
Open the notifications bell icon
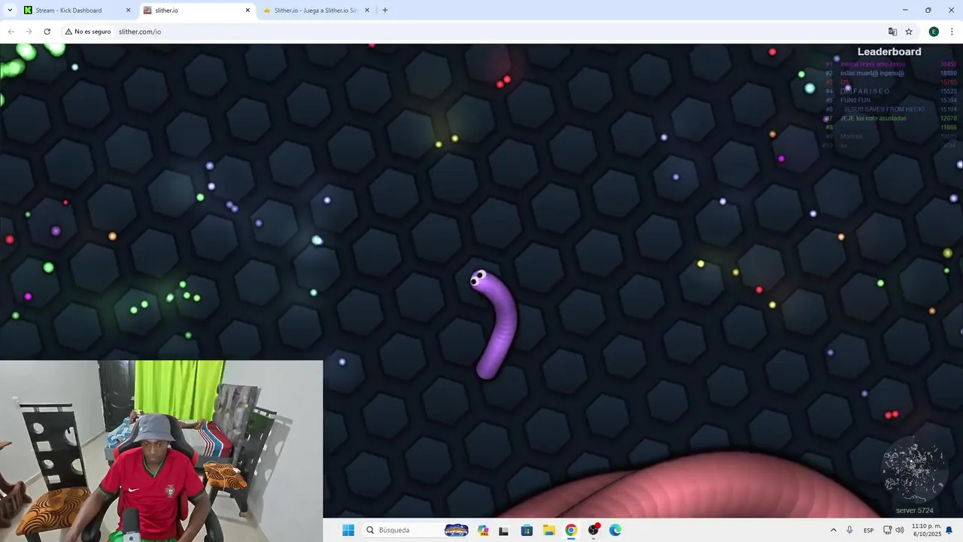pyautogui.click(x=949, y=530)
